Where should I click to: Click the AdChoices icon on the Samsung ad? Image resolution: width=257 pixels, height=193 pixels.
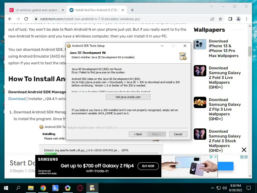tap(212, 157)
